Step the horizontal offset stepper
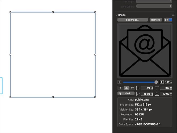Screen dimensions: 177x133 click(x=152, y=88)
